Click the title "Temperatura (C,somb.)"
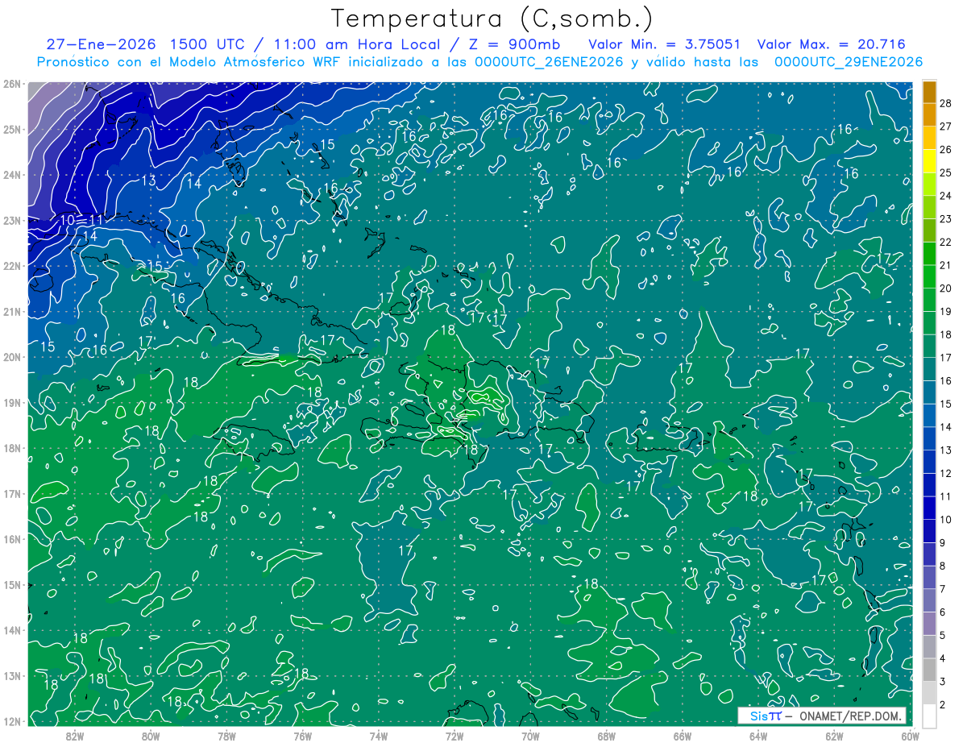967x747 pixels. point(492,19)
